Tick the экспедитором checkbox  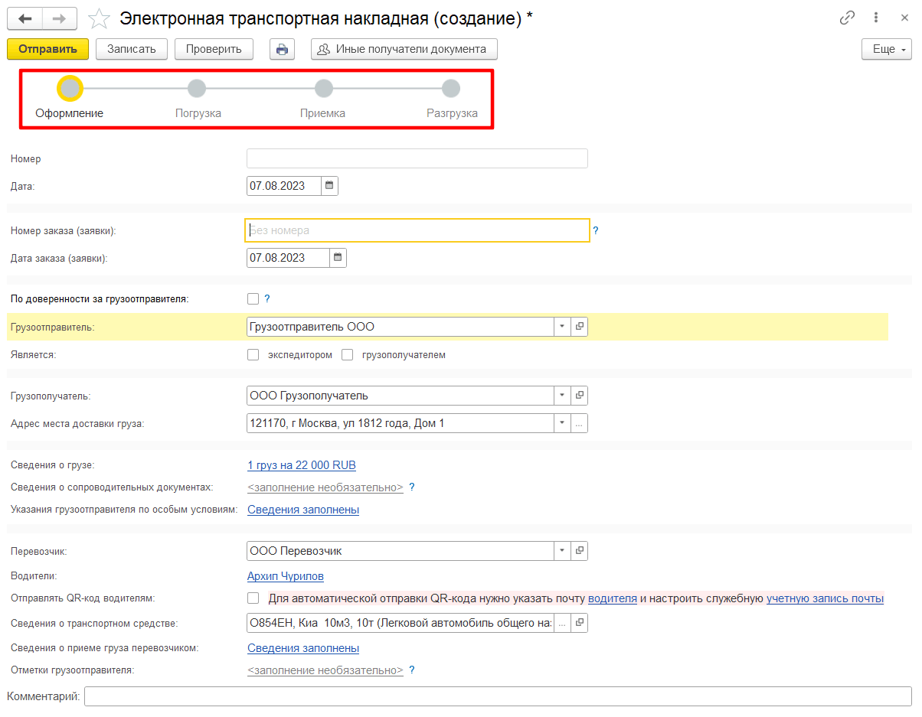pyautogui.click(x=253, y=355)
